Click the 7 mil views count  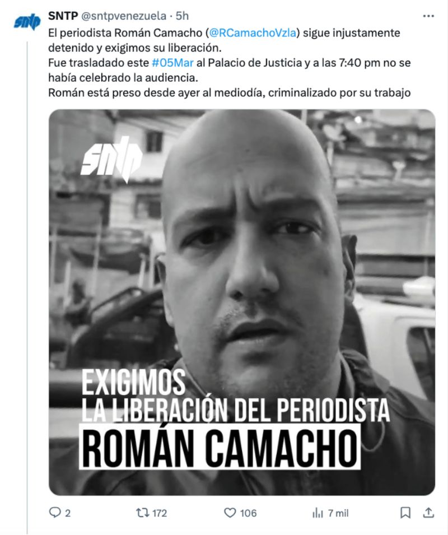338,513
